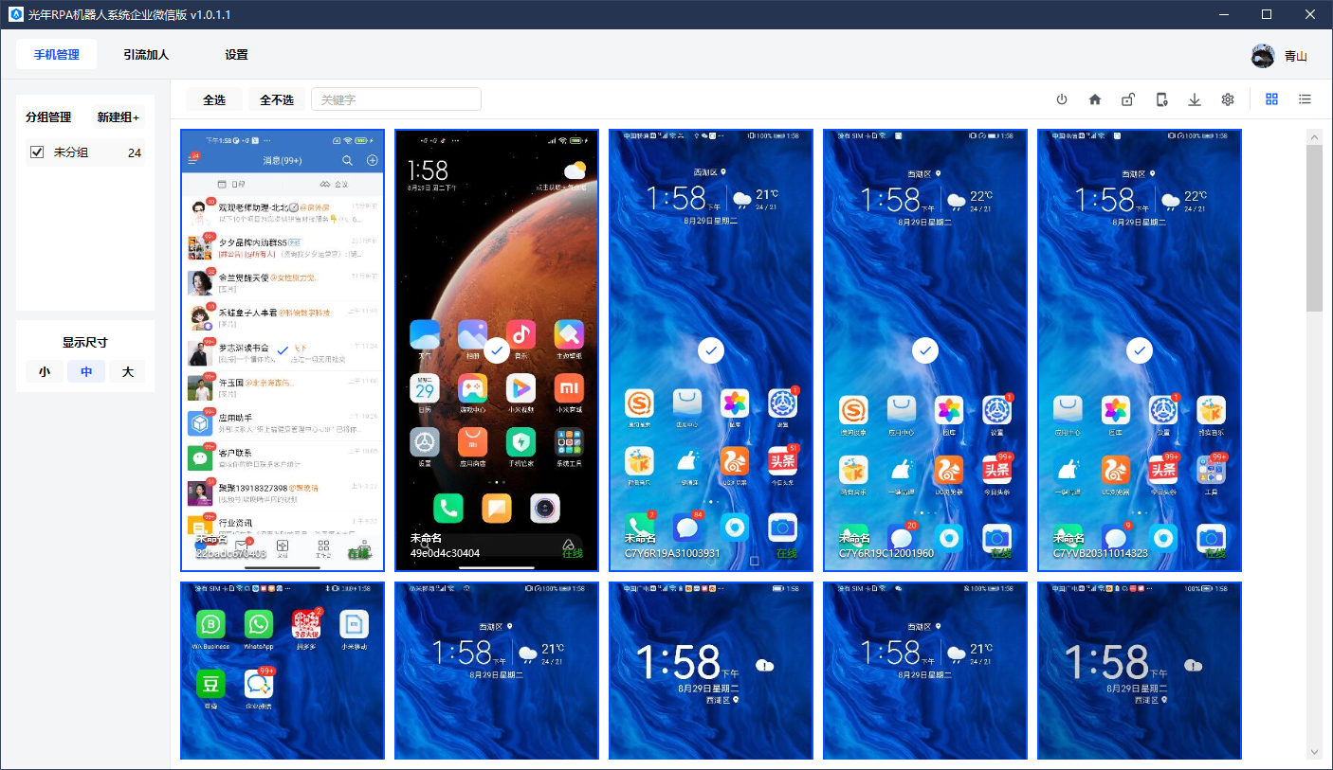Click the group count 24
This screenshot has height=770, width=1333.
coord(135,152)
